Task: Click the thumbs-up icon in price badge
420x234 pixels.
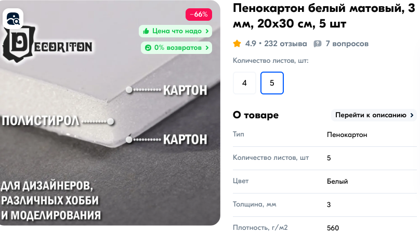Action: [x=146, y=31]
